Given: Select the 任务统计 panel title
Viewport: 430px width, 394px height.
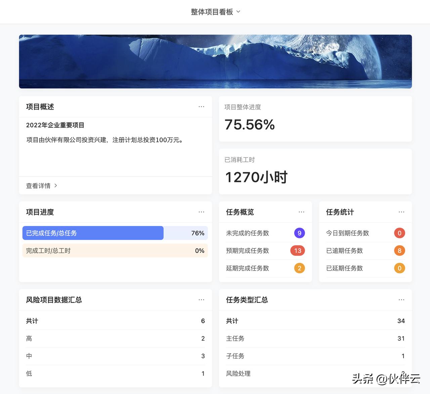Looking at the screenshot, I should 339,212.
